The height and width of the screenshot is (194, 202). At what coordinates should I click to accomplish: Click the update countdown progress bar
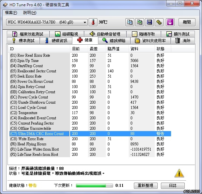tap(94, 186)
